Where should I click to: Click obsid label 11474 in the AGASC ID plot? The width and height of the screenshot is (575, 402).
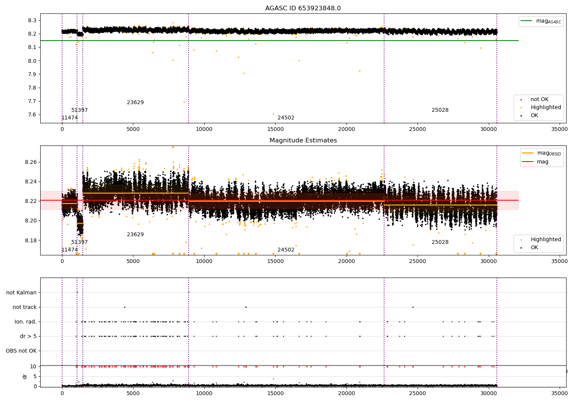click(x=69, y=118)
